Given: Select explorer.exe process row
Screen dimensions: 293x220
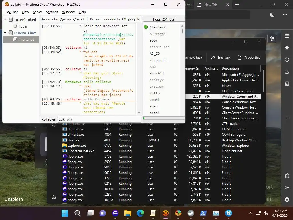Looking at the screenshot, I should [161, 145].
